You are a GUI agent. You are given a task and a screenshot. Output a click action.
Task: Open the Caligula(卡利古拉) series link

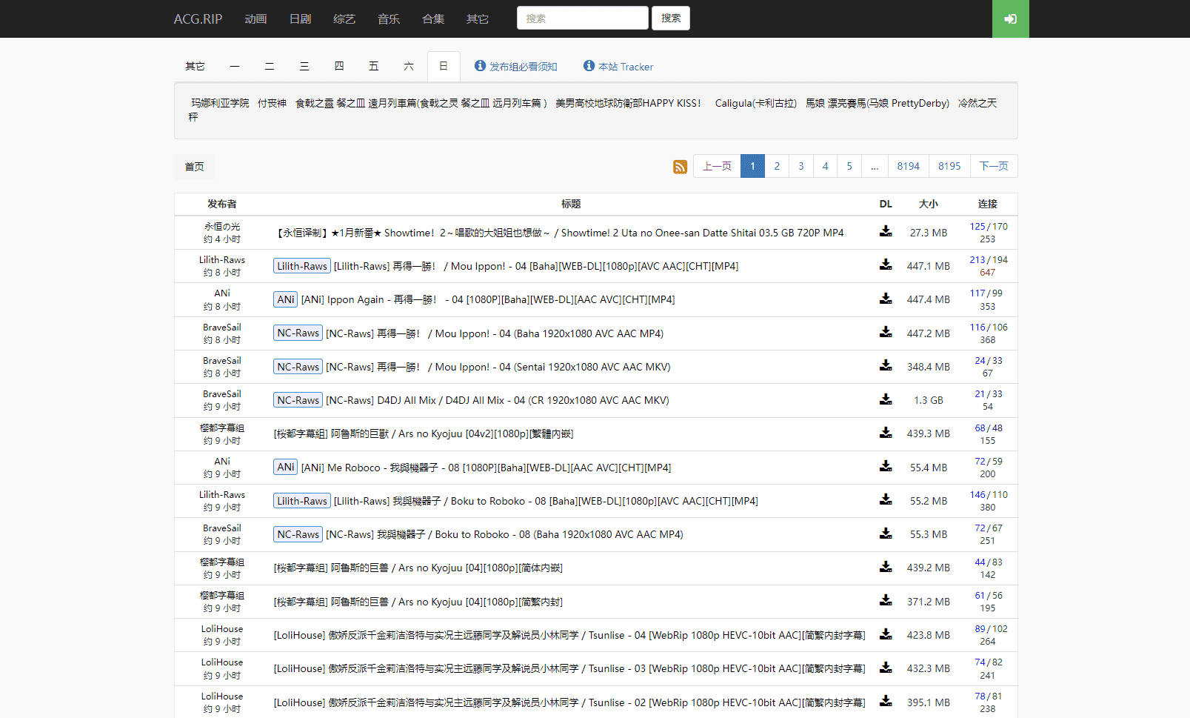pyautogui.click(x=756, y=103)
